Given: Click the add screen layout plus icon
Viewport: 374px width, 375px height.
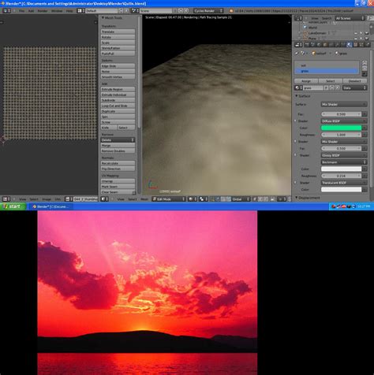Looking at the screenshot, I should 121,11.
